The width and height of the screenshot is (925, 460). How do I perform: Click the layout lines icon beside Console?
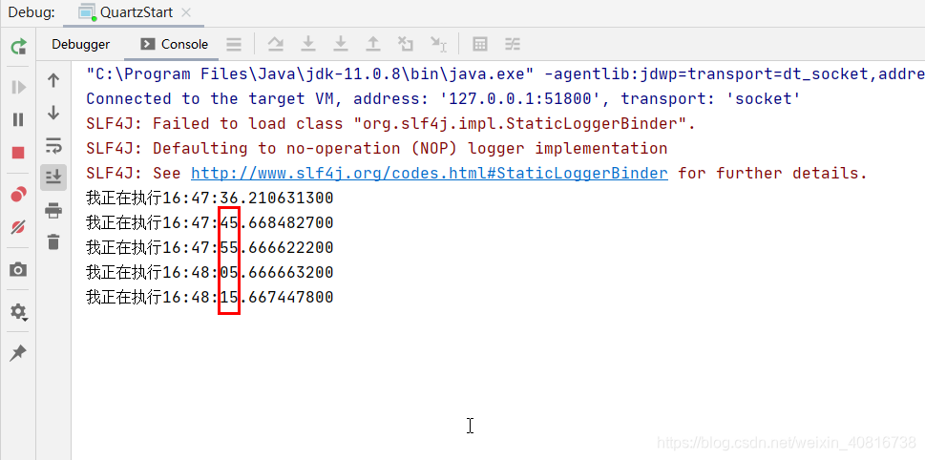(x=234, y=44)
